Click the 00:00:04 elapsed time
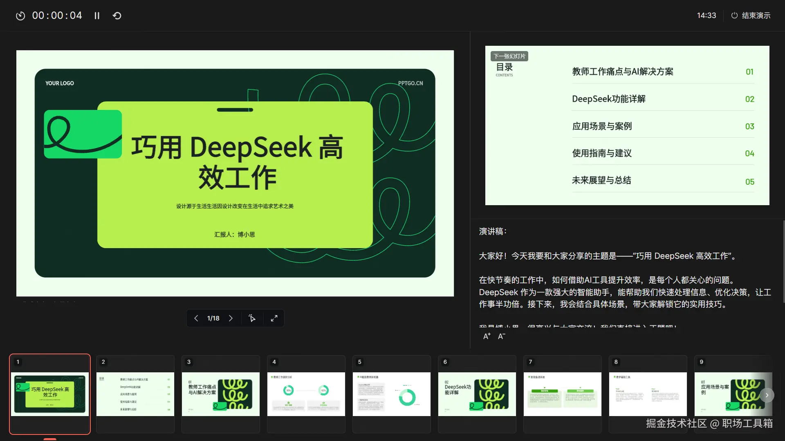Image resolution: width=785 pixels, height=441 pixels. (57, 16)
